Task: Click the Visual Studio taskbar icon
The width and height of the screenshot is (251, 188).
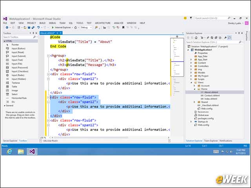Action: (x=32, y=151)
